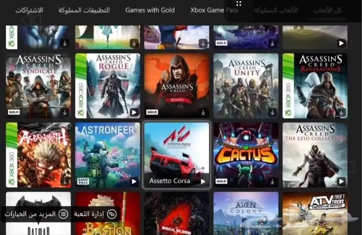Click play icon on Ezio Collection tile
The width and height of the screenshot is (362, 235).
pos(341,182)
